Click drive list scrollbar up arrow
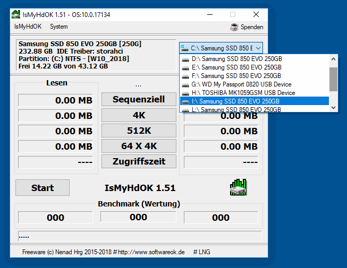The width and height of the screenshot is (347, 268). [x=333, y=59]
